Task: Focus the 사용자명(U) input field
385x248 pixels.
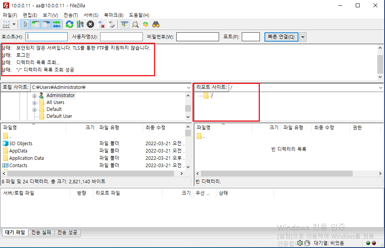Action: click(121, 37)
